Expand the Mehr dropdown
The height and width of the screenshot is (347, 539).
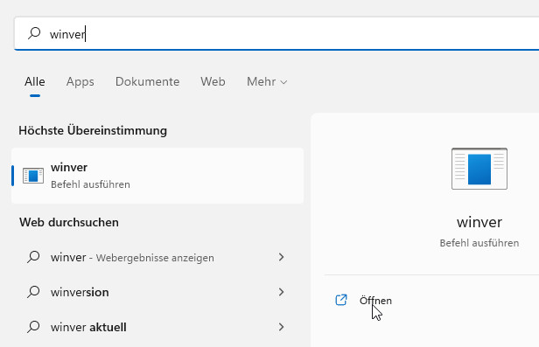click(x=267, y=81)
